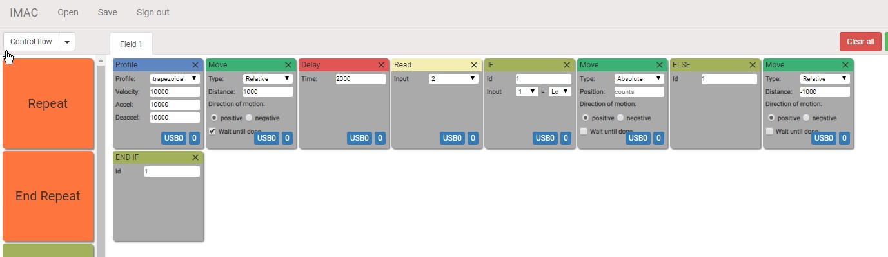Open the Save menu item
The height and width of the screenshot is (257, 888).
point(108,12)
